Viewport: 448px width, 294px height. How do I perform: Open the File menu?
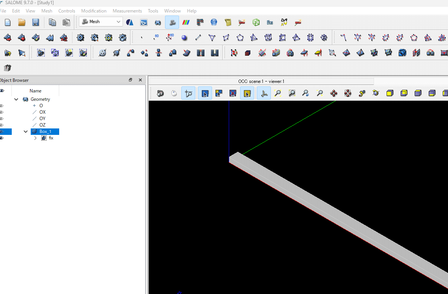click(3, 11)
